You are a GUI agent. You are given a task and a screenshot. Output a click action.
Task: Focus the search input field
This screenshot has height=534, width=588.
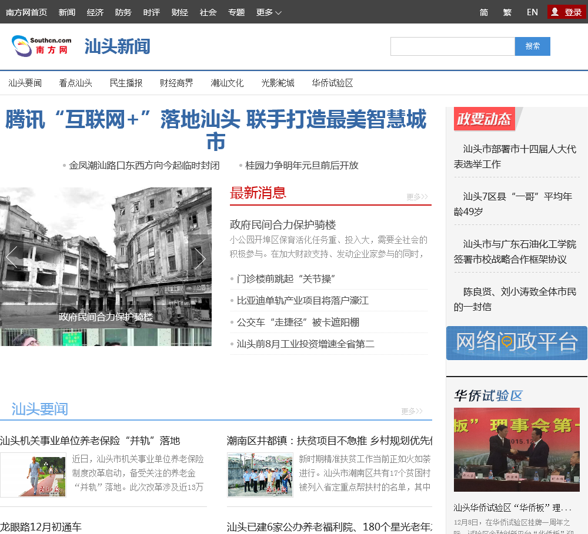pyautogui.click(x=453, y=46)
